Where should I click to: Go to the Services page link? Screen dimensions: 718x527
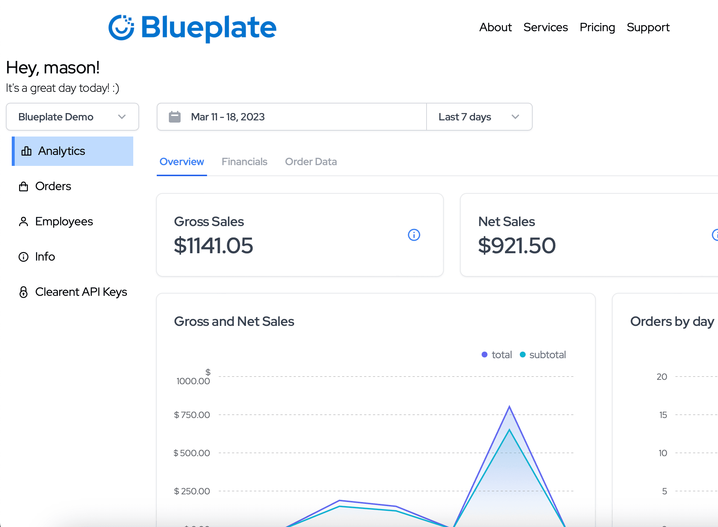[x=545, y=27]
